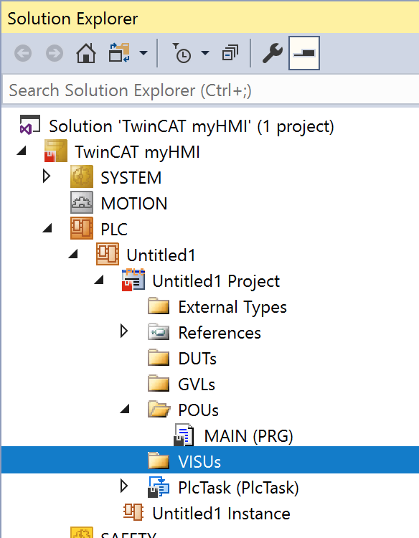Select the External Types label
Viewport: 419px width, 538px height.
click(x=232, y=308)
